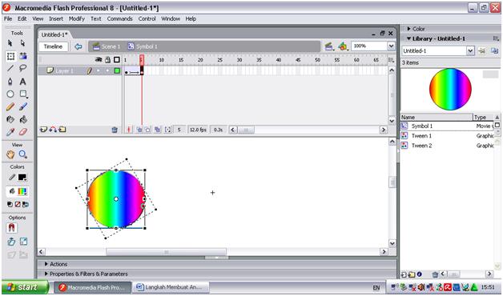The height and width of the screenshot is (296, 503).
Task: Click the stroke color black swatch
Action: coord(22,177)
